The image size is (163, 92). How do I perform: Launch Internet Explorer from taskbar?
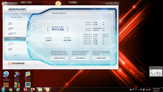[x=18, y=90]
